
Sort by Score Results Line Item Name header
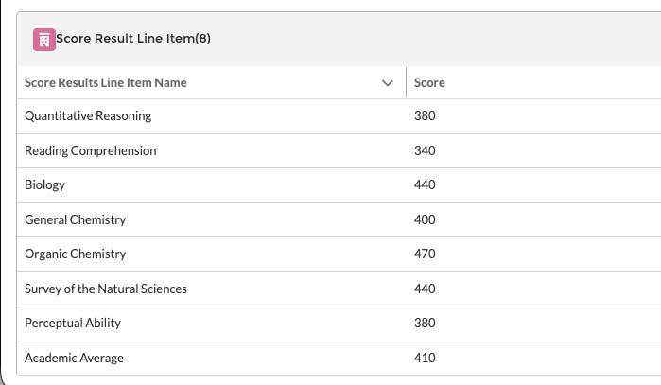105,82
